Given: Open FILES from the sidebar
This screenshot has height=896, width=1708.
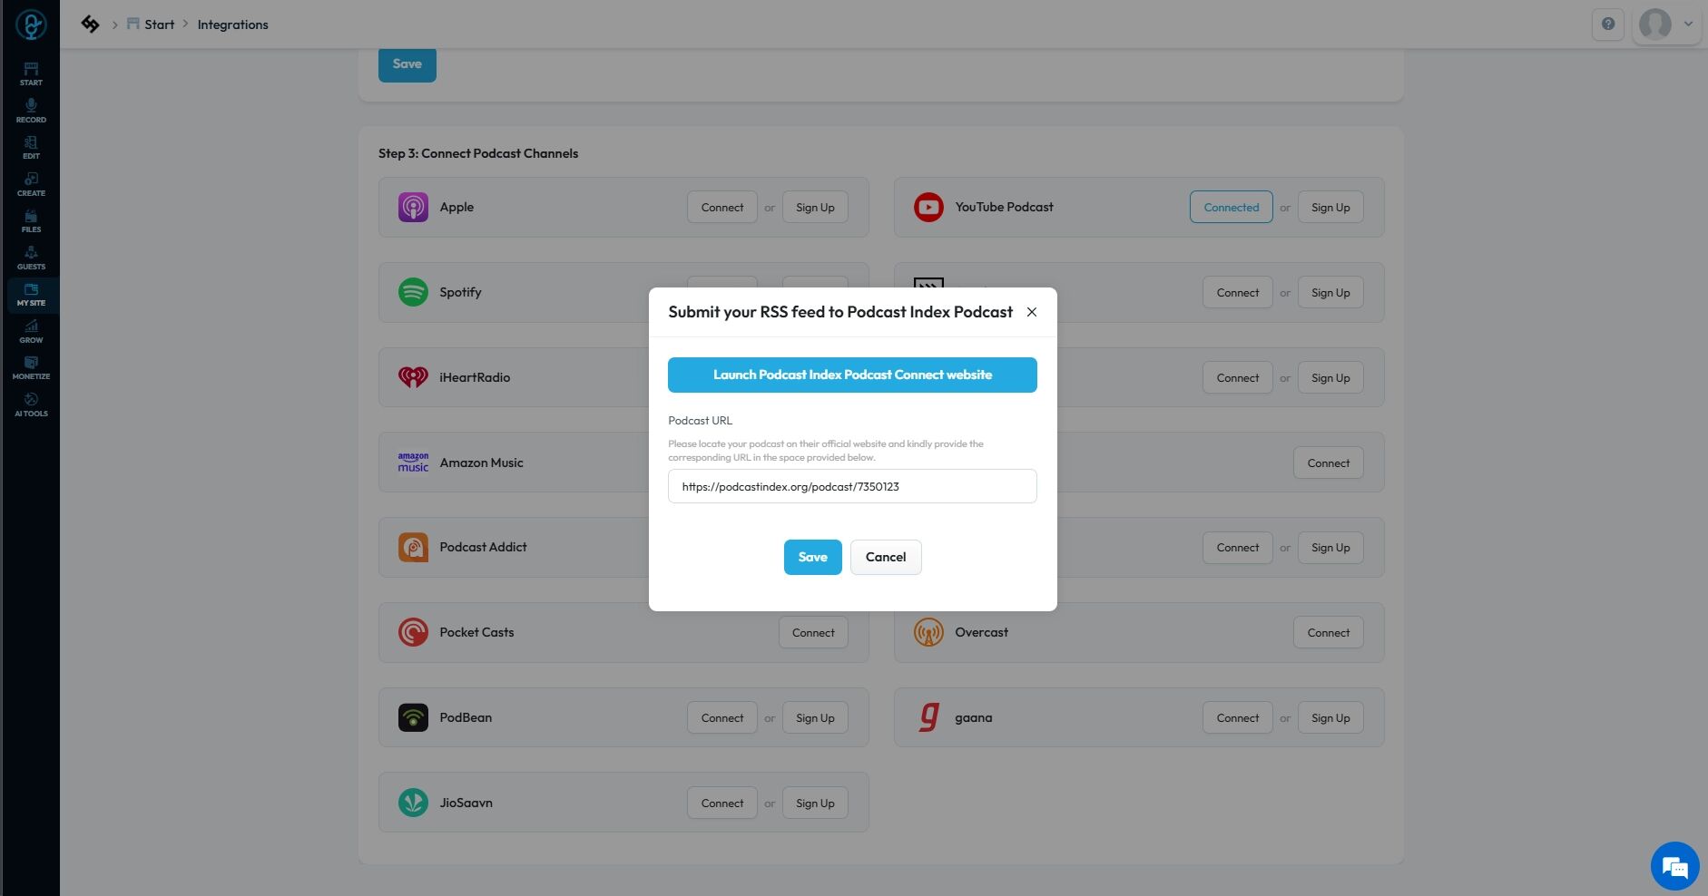Looking at the screenshot, I should [x=31, y=221].
